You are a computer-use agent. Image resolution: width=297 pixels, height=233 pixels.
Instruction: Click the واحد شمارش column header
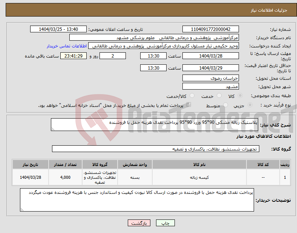[135, 164]
